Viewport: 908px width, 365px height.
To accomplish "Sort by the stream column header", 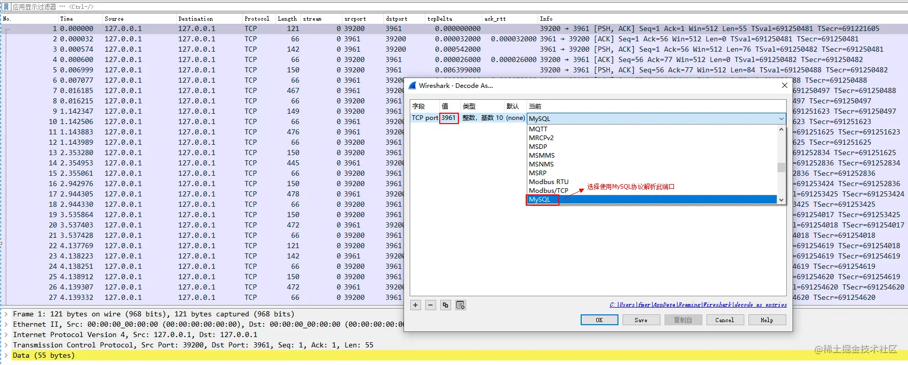I will pyautogui.click(x=321, y=19).
